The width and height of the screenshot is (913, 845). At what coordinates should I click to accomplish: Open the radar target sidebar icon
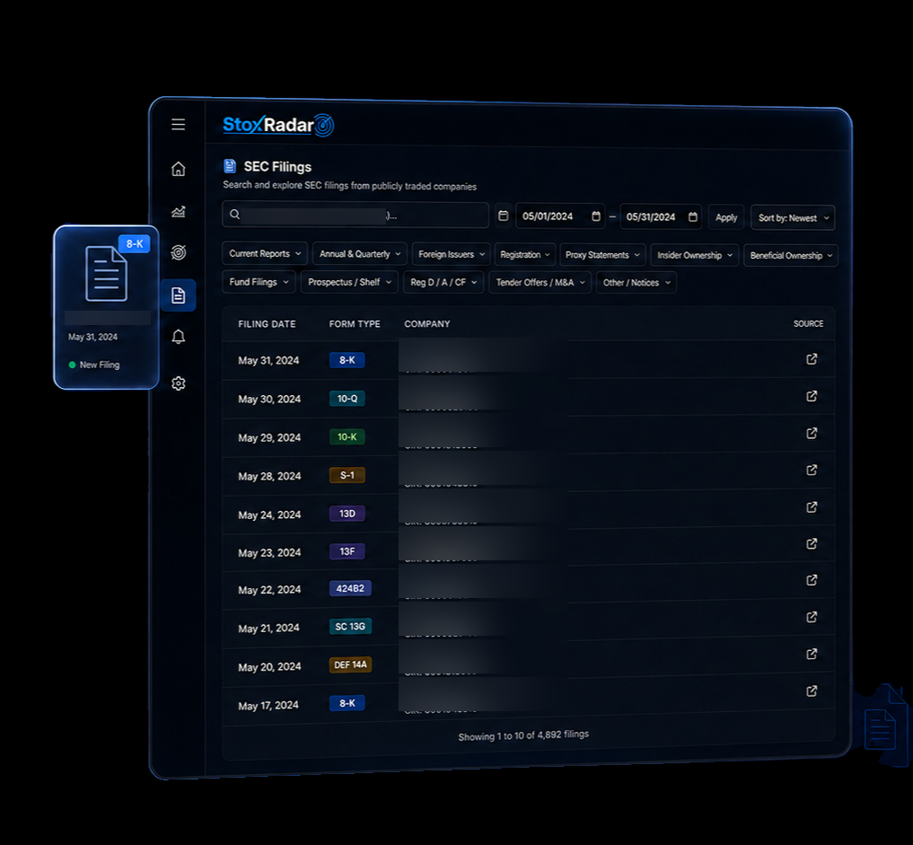point(178,252)
